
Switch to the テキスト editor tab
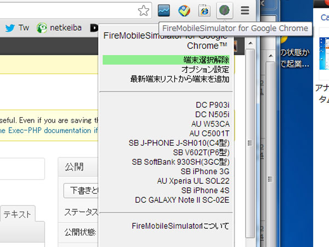[17, 214]
